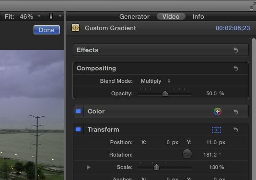Enable the Transform onscreen controls icon
Screen dimensions: 256x180
click(x=217, y=130)
